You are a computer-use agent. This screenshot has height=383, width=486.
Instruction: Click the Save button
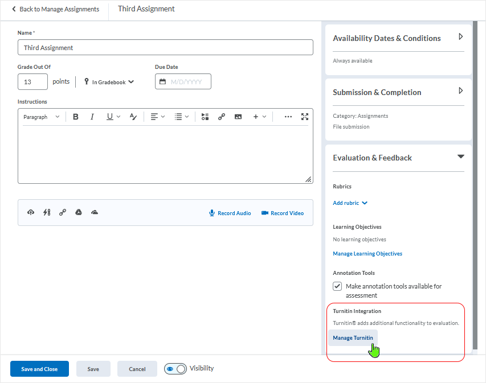[x=93, y=369]
